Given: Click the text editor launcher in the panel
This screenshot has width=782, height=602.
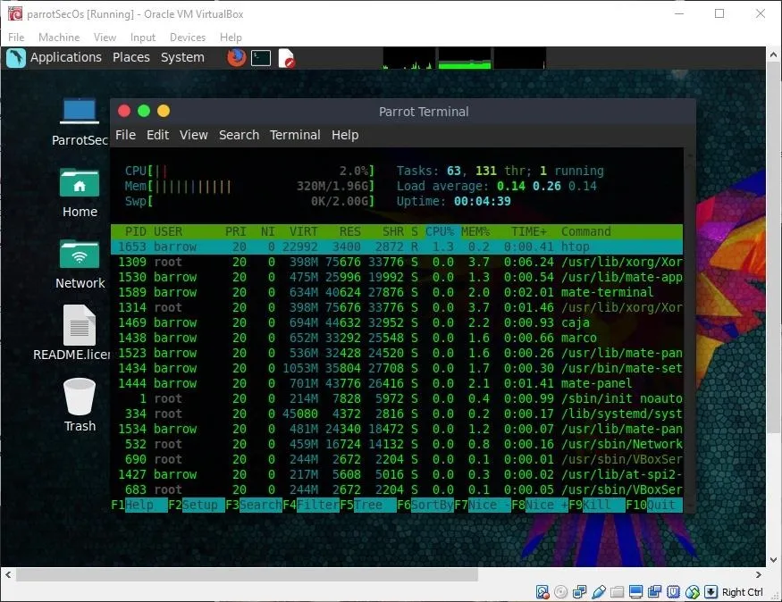Looking at the screenshot, I should 286,58.
